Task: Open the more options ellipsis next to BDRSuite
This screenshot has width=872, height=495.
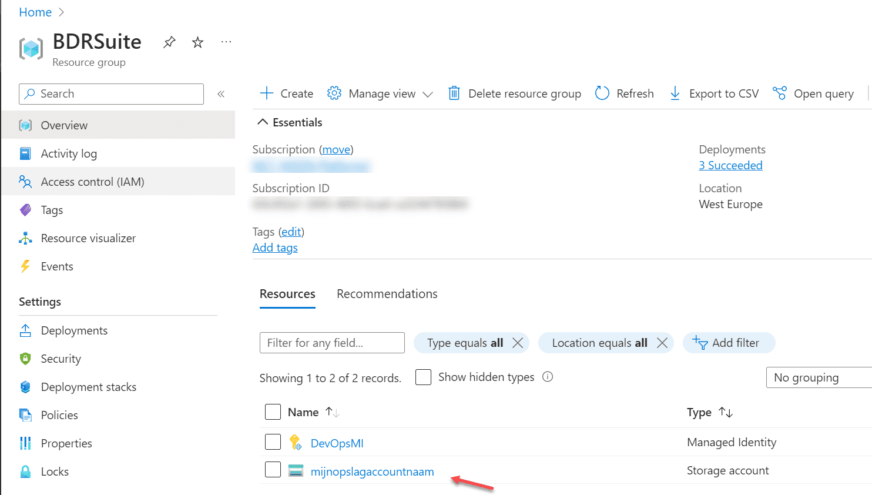Action: [226, 42]
